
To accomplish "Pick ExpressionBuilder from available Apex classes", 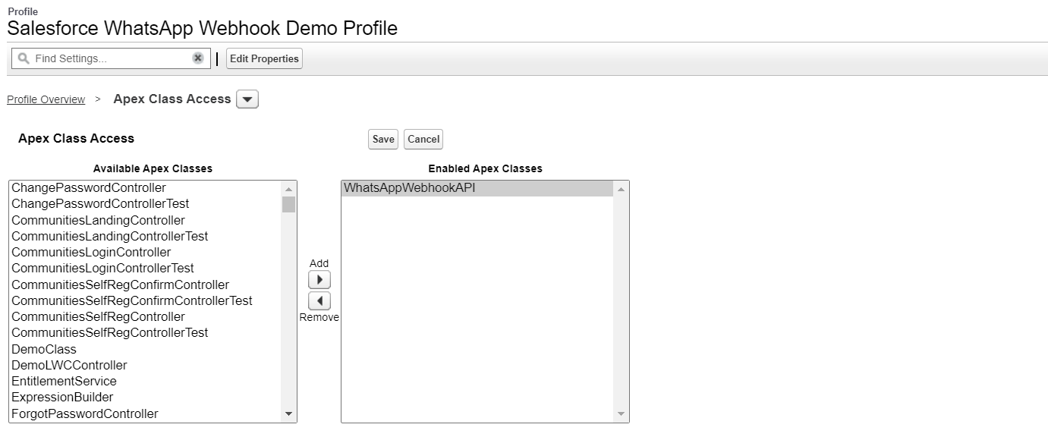I will click(x=62, y=397).
